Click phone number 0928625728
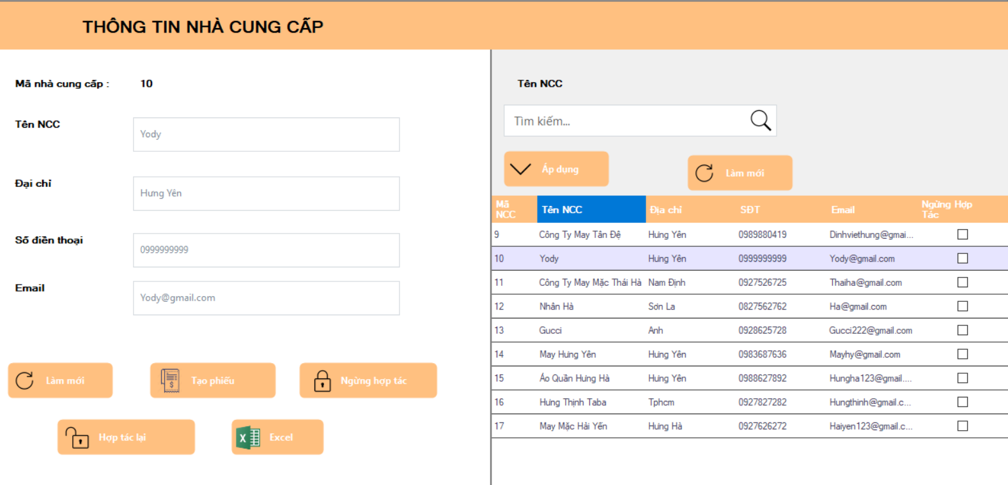Image resolution: width=1008 pixels, height=485 pixels. point(763,330)
